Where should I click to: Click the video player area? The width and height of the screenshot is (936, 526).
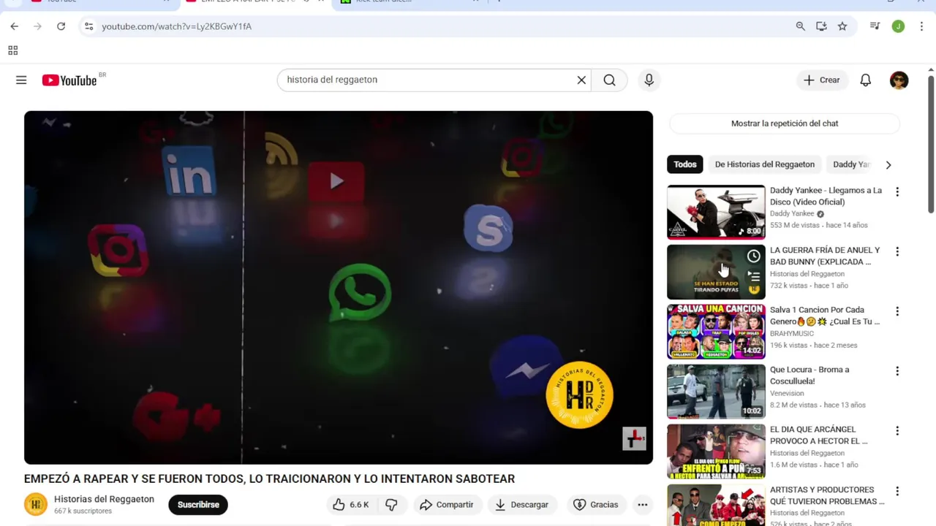coord(339,287)
